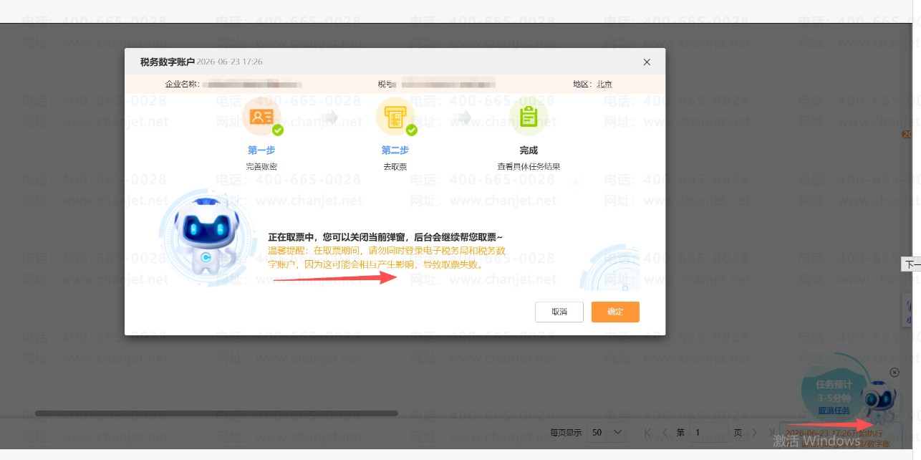Go to the next page arrow
This screenshot has height=460, width=921.
pos(756,433)
